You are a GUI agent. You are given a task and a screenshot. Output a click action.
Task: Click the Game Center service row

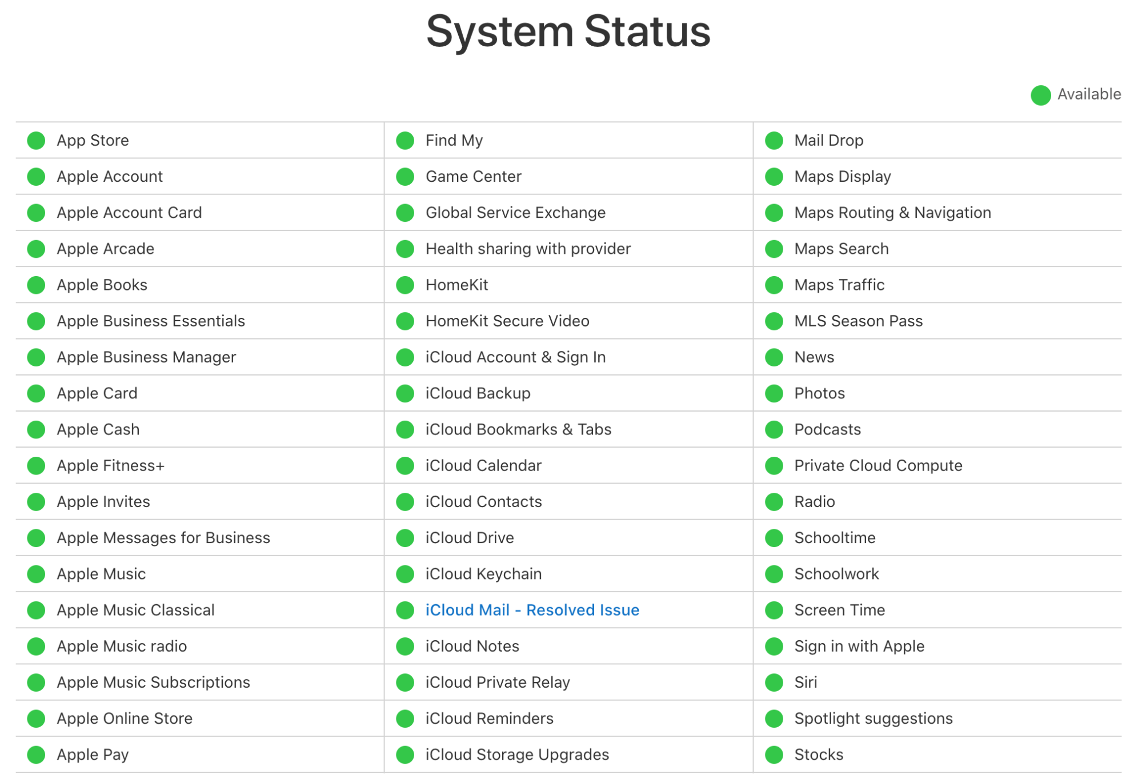pos(474,177)
